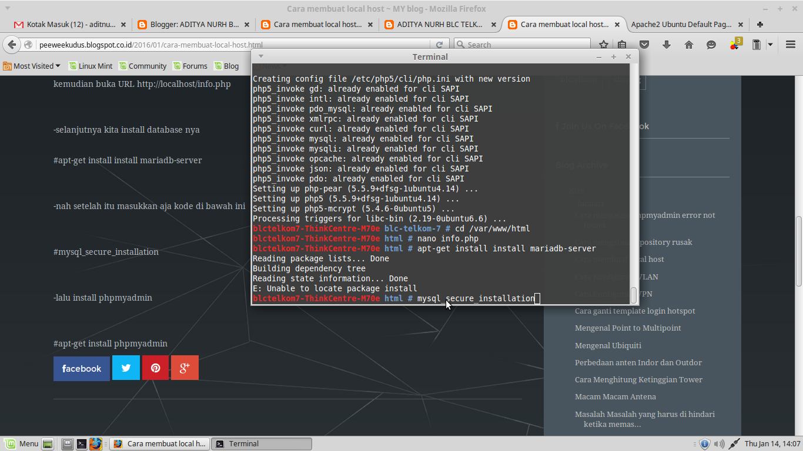Toggle show desktop in the taskbar
The image size is (803, 451).
pyautogui.click(x=47, y=443)
